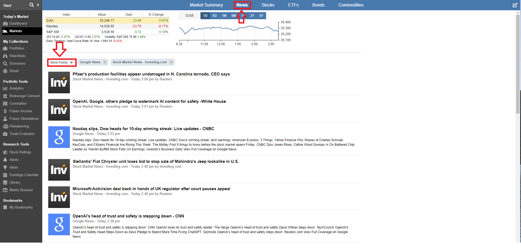This screenshot has height=248, width=521.
Task: Open the sidebar search magnifier icon
Action: pos(32,5)
